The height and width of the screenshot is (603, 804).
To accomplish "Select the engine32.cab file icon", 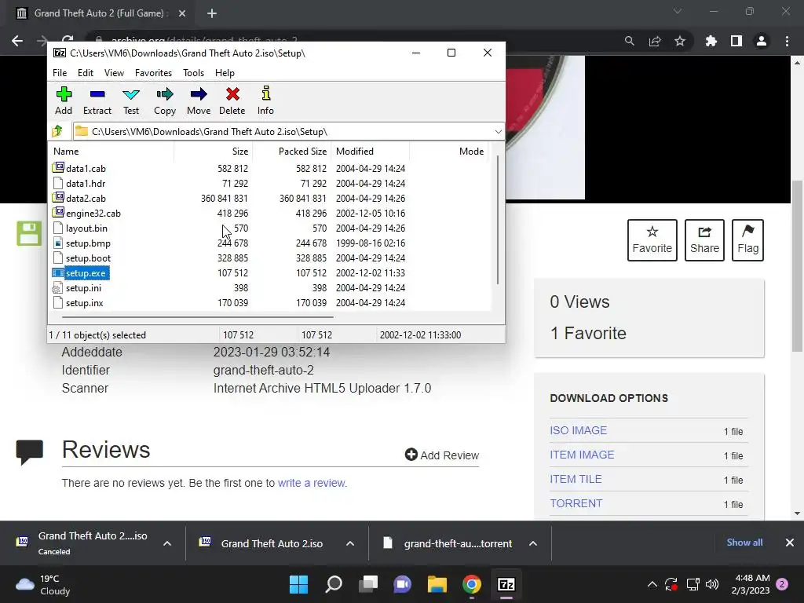I will point(58,212).
